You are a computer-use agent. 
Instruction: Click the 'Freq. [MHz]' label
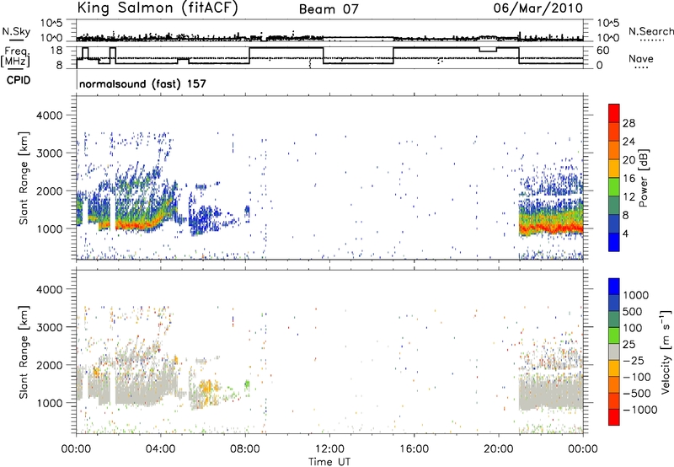tap(15, 56)
